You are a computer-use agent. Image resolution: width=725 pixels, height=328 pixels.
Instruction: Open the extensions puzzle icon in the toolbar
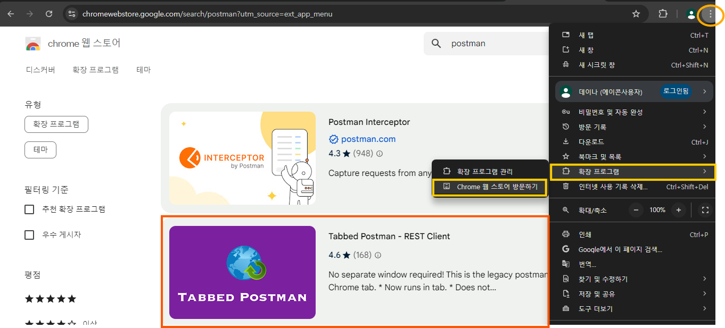(x=663, y=14)
